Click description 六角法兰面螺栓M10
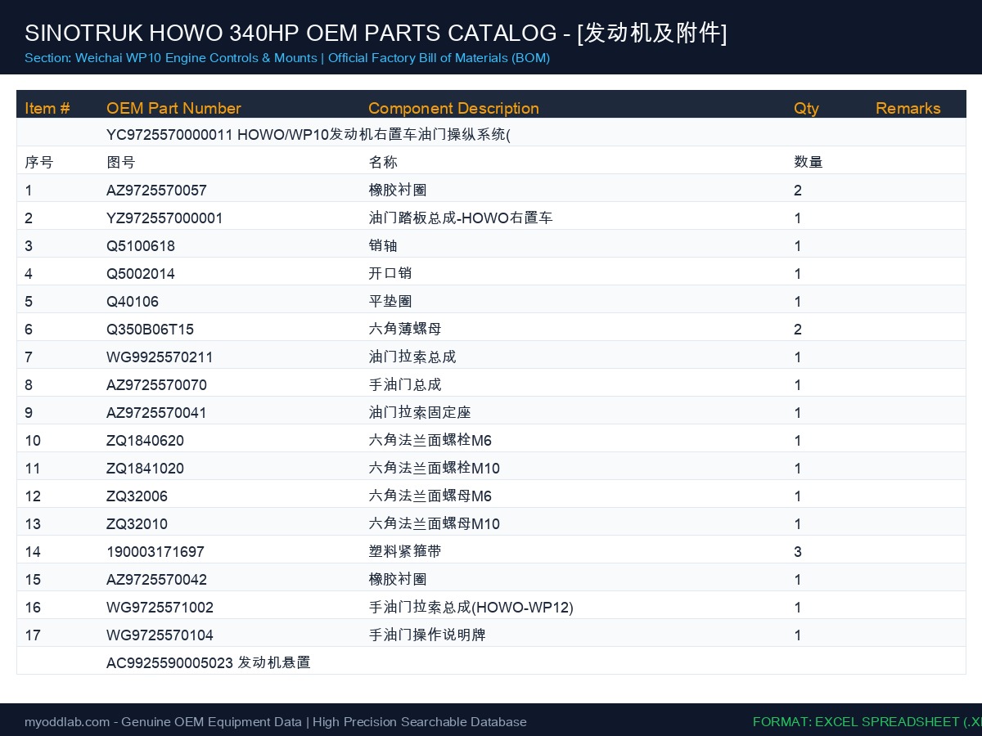The width and height of the screenshot is (982, 736). 435,468
